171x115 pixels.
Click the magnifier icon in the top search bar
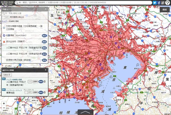[x=17, y=3]
